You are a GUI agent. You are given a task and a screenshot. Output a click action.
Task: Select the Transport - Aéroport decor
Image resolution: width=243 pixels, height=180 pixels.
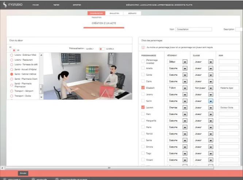coord(12,91)
